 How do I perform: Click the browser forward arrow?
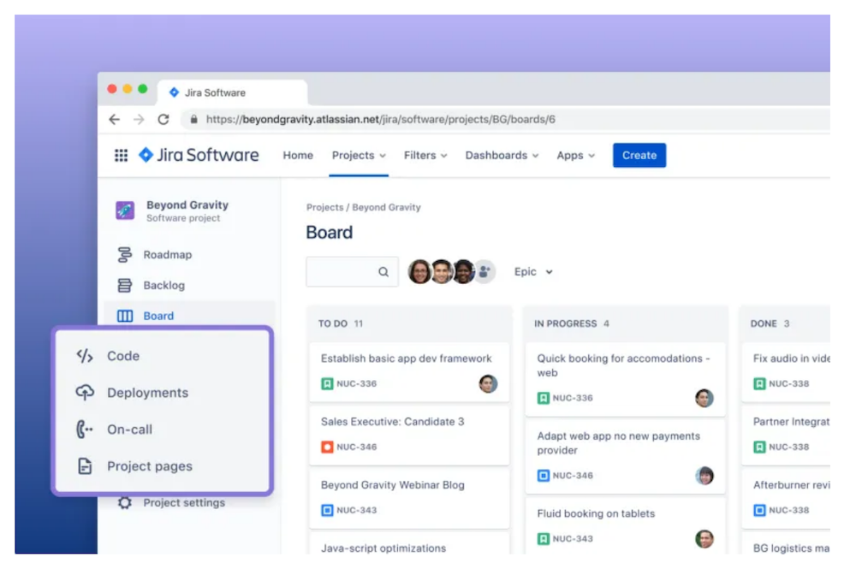pyautogui.click(x=139, y=120)
